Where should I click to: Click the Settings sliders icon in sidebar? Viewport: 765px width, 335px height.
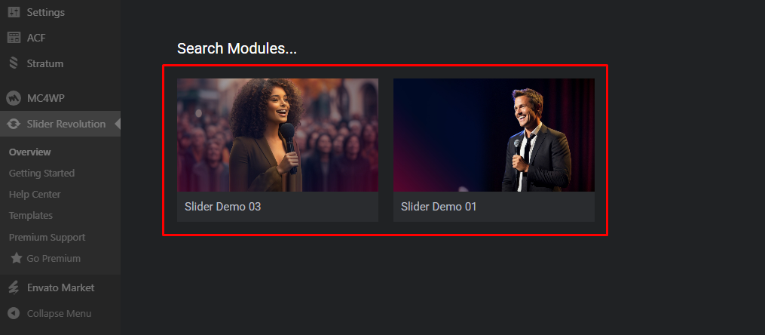pos(14,12)
